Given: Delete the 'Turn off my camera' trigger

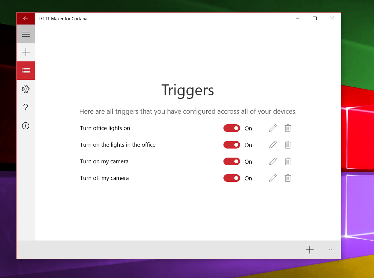Looking at the screenshot, I should pos(287,178).
